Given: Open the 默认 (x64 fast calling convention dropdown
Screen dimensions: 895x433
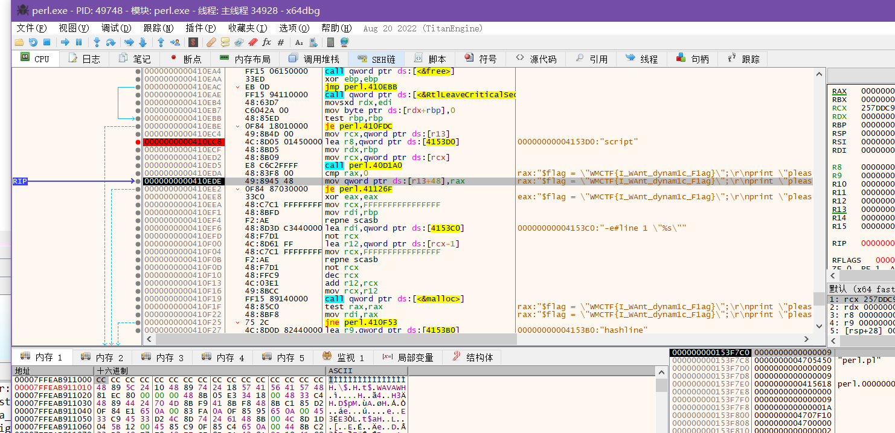Looking at the screenshot, I should point(861,289).
